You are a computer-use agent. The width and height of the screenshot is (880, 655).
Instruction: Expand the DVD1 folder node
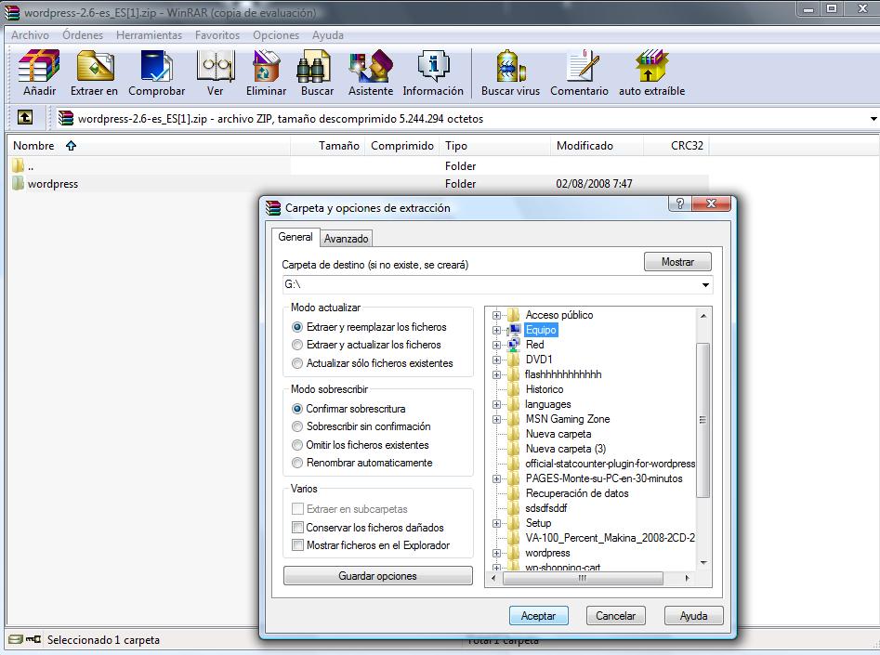[x=496, y=360]
